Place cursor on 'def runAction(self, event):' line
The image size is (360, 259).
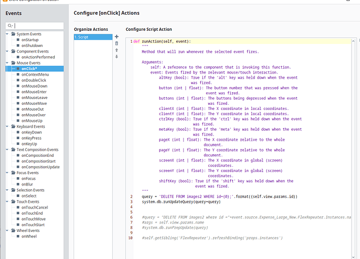tap(162, 42)
